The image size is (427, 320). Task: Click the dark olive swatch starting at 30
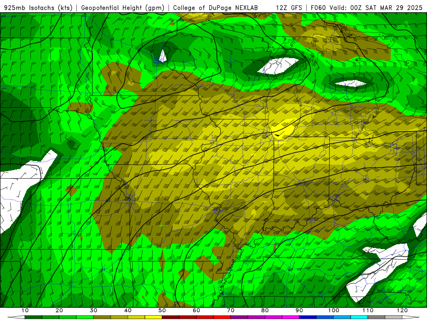point(102,317)
